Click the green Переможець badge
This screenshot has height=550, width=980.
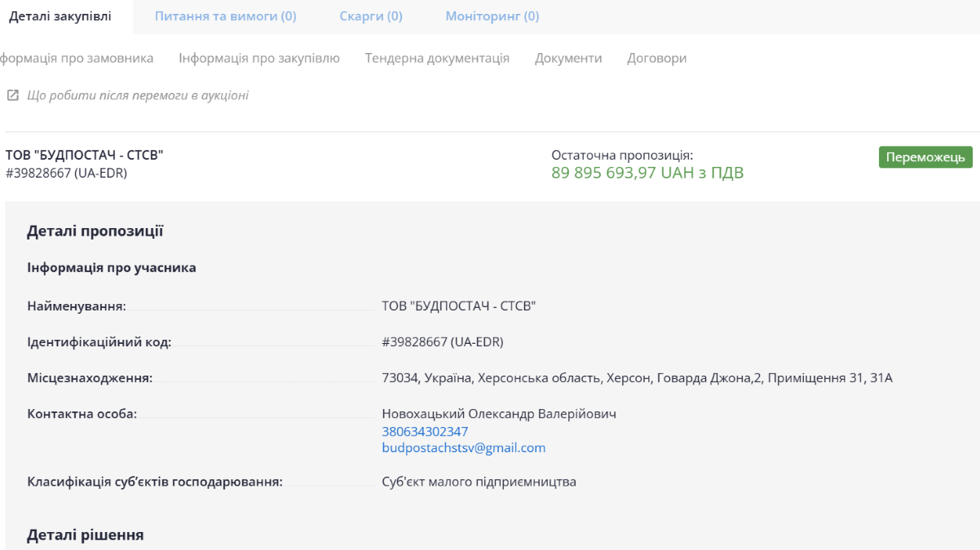coord(925,157)
